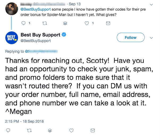Reply to the original Spider-Man tweet

[x=23, y=23]
